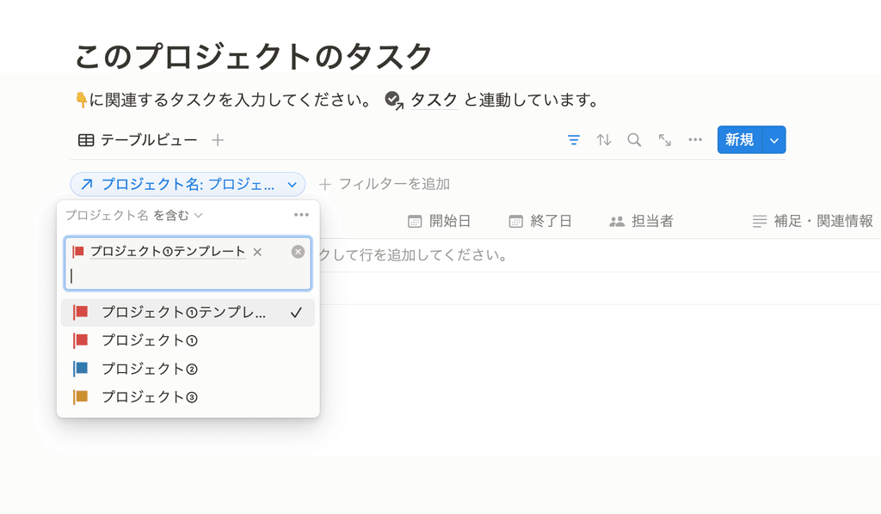881x514 pixels.
Task: Open the sort arrows icon
Action: (x=604, y=140)
